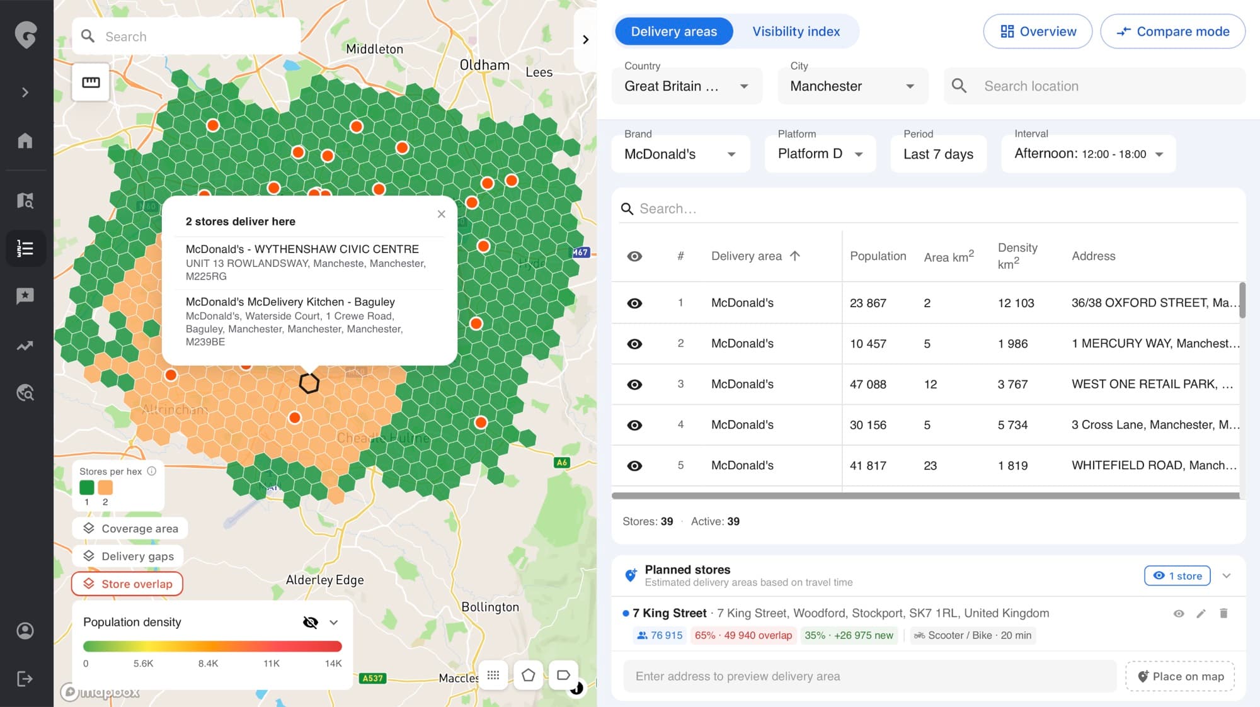Click the Planned stores map pin icon
This screenshot has height=707, width=1260.
pos(630,575)
